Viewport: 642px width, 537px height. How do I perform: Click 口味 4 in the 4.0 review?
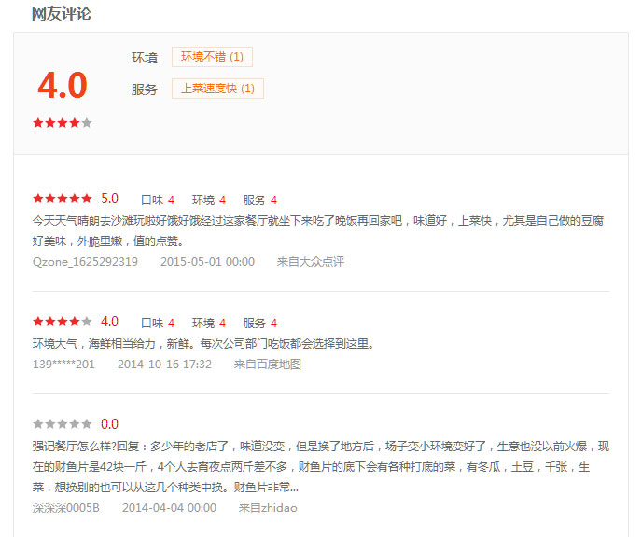tap(158, 324)
